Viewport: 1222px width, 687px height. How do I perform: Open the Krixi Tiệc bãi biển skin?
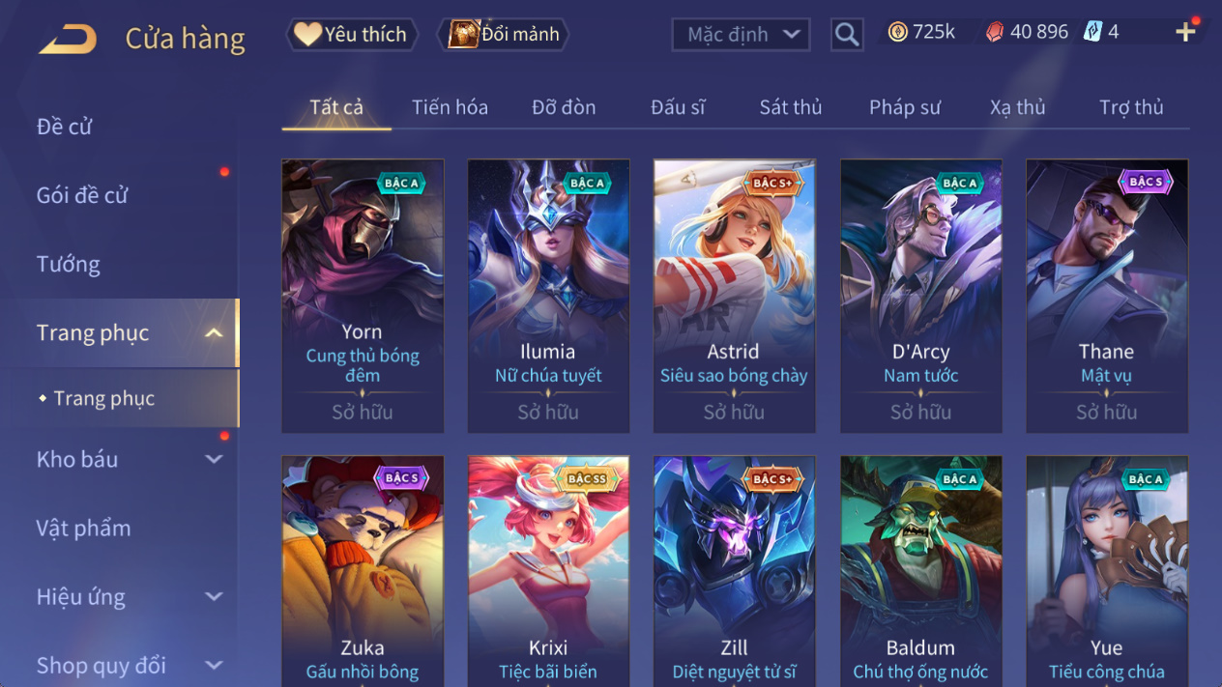coord(548,571)
